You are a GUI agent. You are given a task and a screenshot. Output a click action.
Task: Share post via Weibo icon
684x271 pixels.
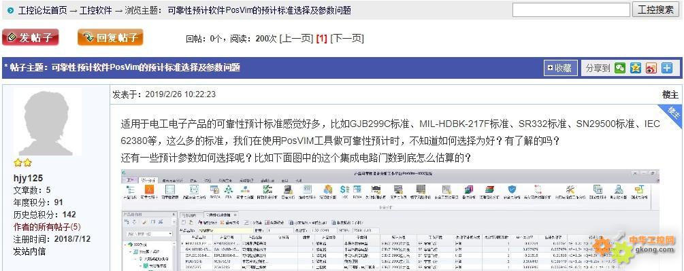click(651, 68)
